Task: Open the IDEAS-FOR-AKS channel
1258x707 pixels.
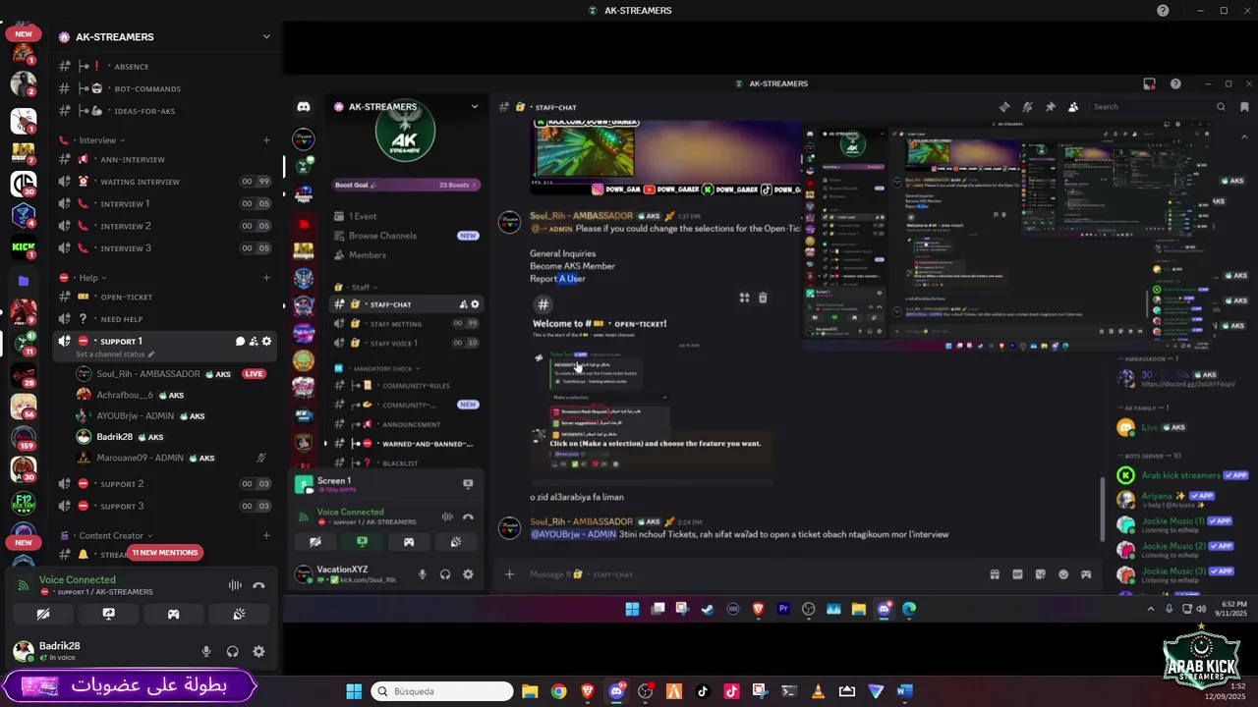Action: (164, 111)
